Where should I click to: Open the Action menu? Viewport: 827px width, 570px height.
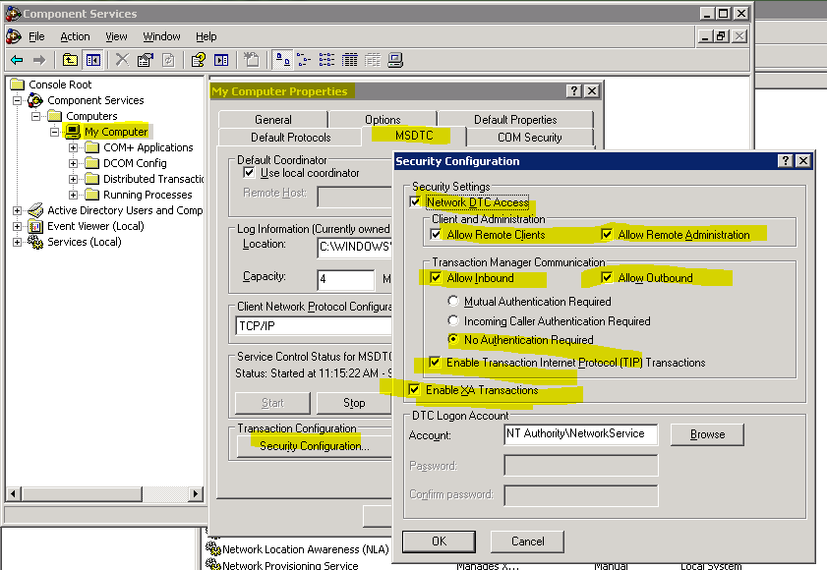pyautogui.click(x=75, y=36)
